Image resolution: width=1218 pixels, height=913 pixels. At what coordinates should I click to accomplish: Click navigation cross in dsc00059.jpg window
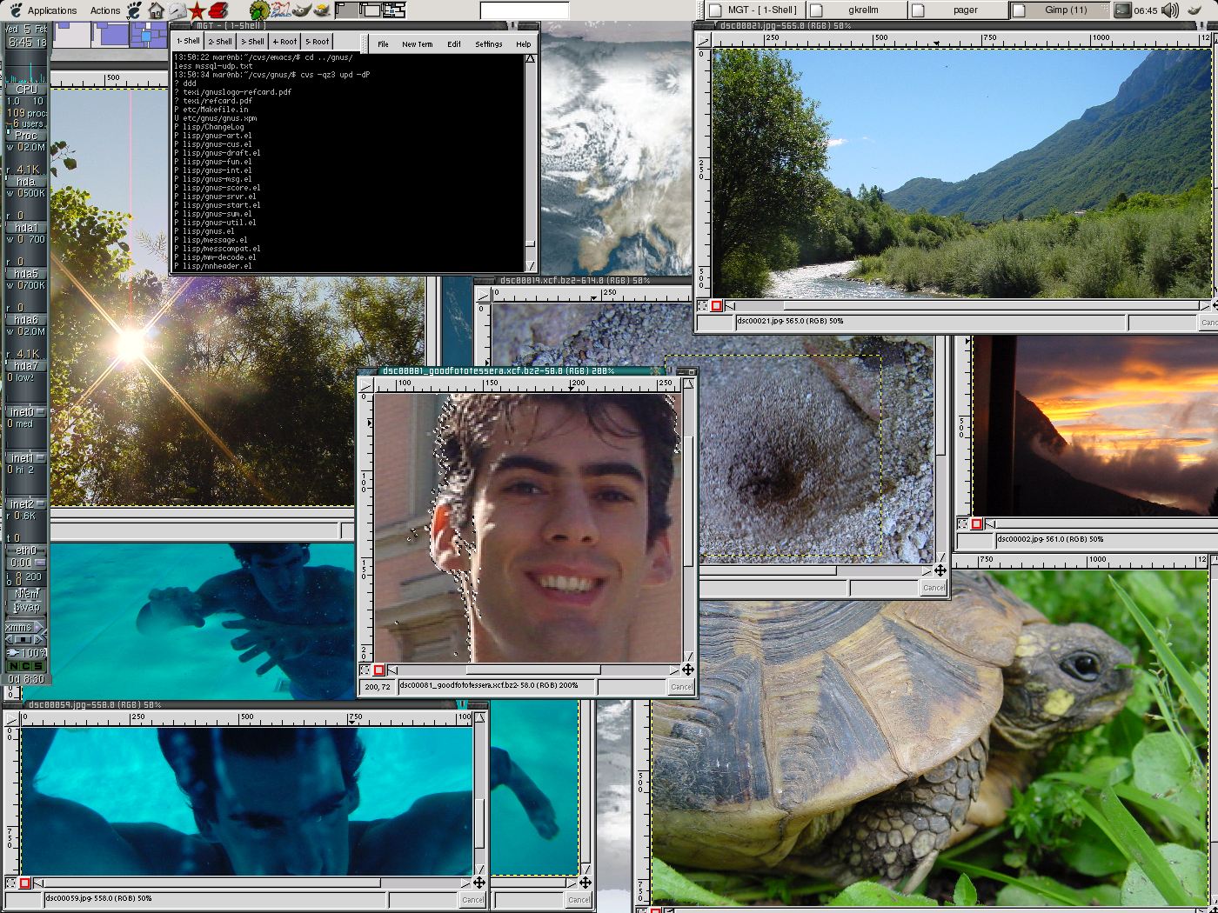coord(478,883)
